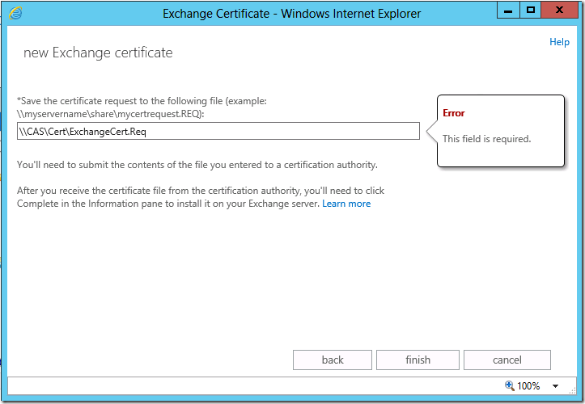Image resolution: width=585 pixels, height=404 pixels.
Task: Click the window resize grip in the corner
Action: coord(572,390)
